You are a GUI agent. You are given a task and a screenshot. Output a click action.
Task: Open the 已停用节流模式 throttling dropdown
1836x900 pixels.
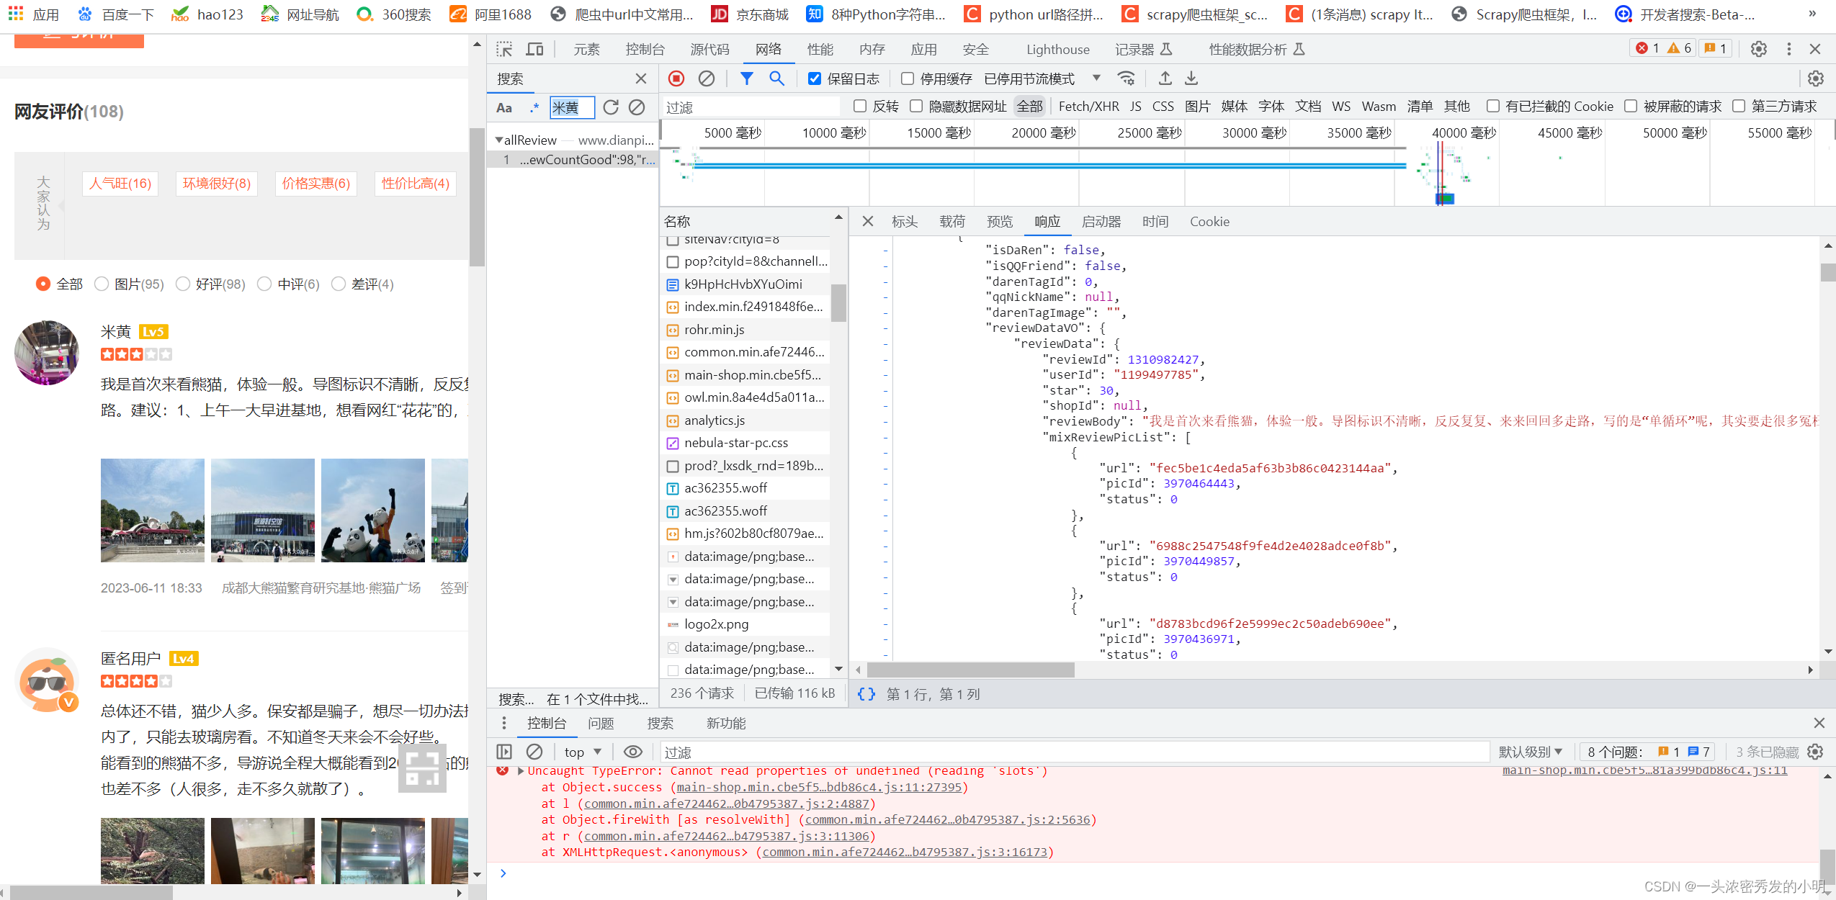click(1042, 78)
